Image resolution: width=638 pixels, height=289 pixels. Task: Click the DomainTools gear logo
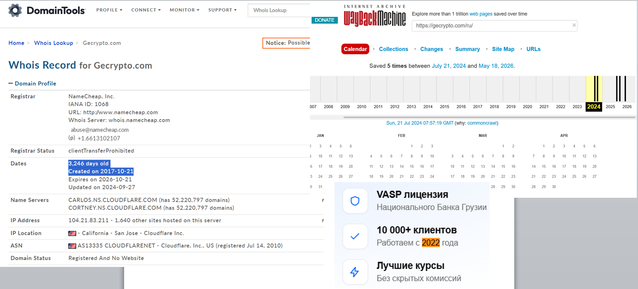[15, 10]
